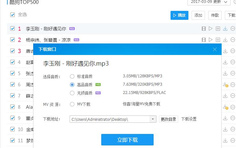Click song title 李玉刚 - 刚好遇见你 in list
The height and width of the screenshot is (148, 236).
click(46, 29)
